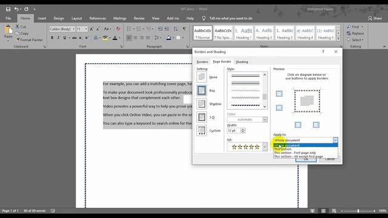Toggle Strikethrough formatting
The image size is (388, 218).
(74, 38)
